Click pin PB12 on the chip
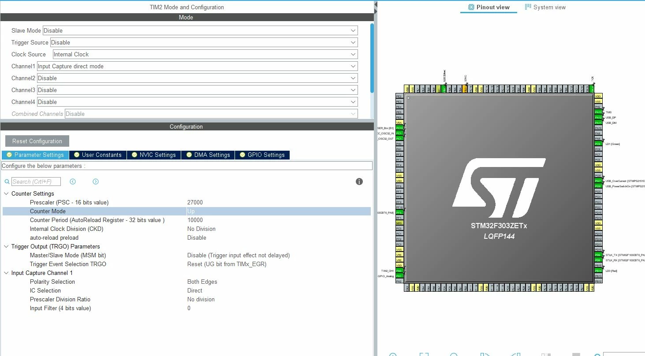This screenshot has height=356, width=645. click(x=598, y=281)
